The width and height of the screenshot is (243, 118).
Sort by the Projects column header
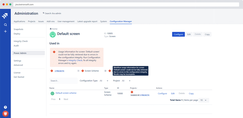pyautogui.click(x=134, y=88)
